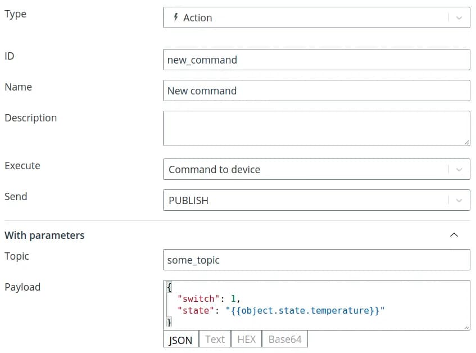Grab the Payload editor resize handle
This screenshot has height=353, width=476.
(x=466, y=327)
